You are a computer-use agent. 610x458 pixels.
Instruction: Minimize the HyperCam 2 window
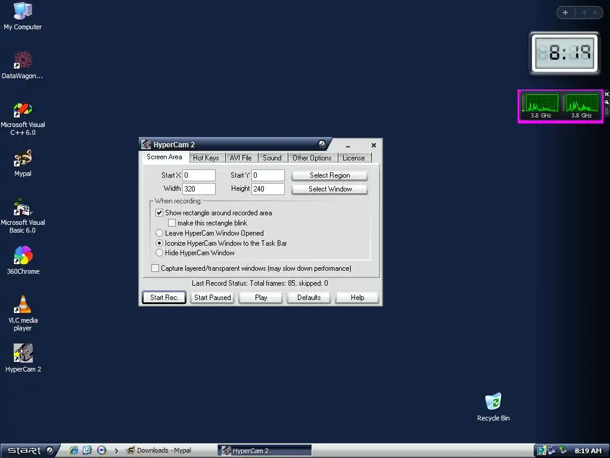348,146
